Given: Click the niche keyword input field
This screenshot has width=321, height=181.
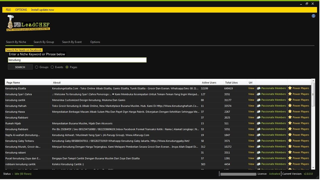Looking at the screenshot, I should [x=77, y=60].
